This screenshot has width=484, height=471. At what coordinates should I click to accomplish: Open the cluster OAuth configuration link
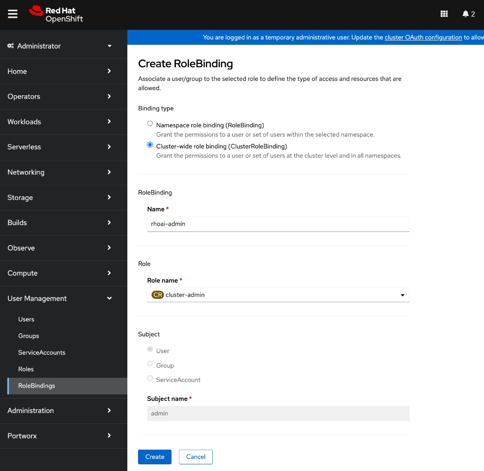423,37
